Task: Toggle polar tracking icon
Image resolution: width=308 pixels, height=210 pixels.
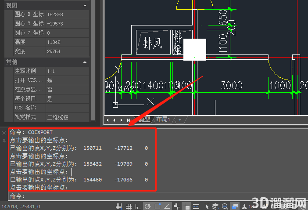Action: click(148, 206)
